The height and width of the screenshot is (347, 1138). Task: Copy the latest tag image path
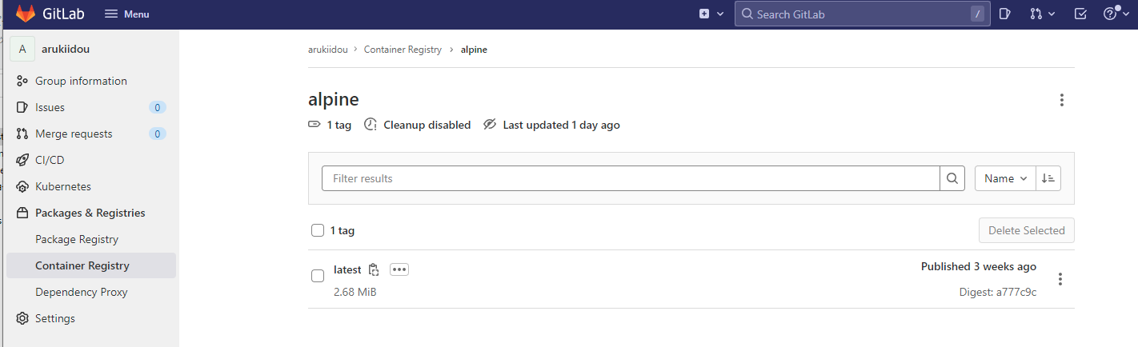pos(374,270)
